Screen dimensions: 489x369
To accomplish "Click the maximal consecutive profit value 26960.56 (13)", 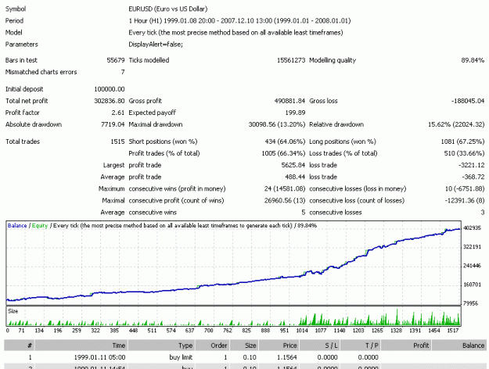I will tap(285, 201).
